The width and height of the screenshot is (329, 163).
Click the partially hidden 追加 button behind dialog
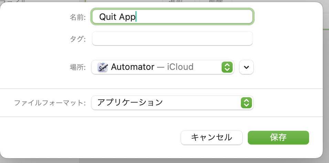[176, 1]
